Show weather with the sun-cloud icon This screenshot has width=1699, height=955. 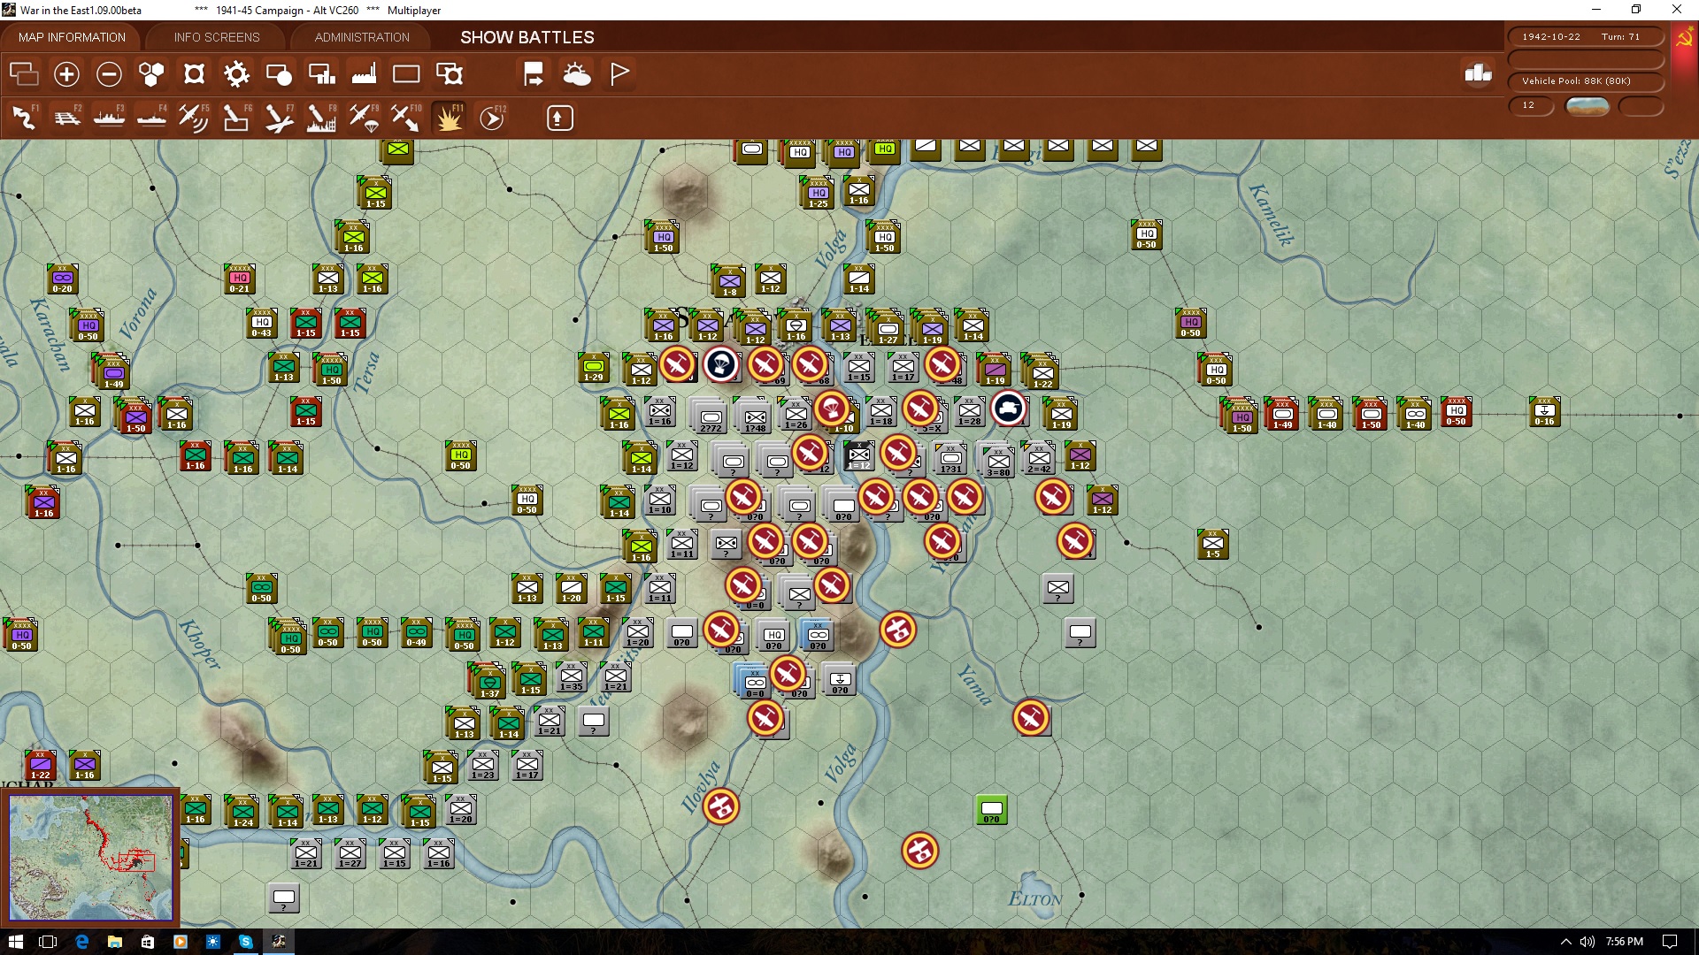[576, 74]
